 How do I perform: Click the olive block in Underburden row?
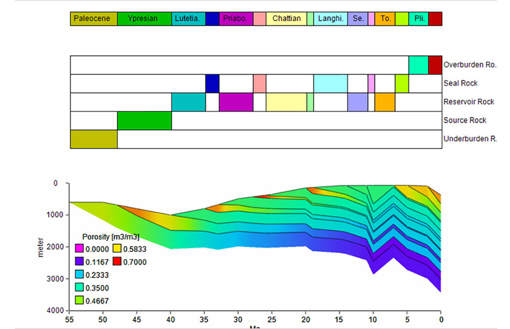[x=93, y=139]
